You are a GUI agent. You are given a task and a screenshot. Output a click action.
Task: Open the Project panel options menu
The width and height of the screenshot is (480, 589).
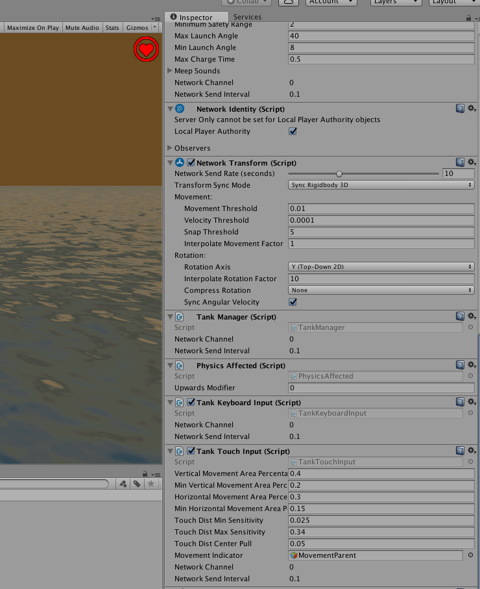tap(156, 475)
